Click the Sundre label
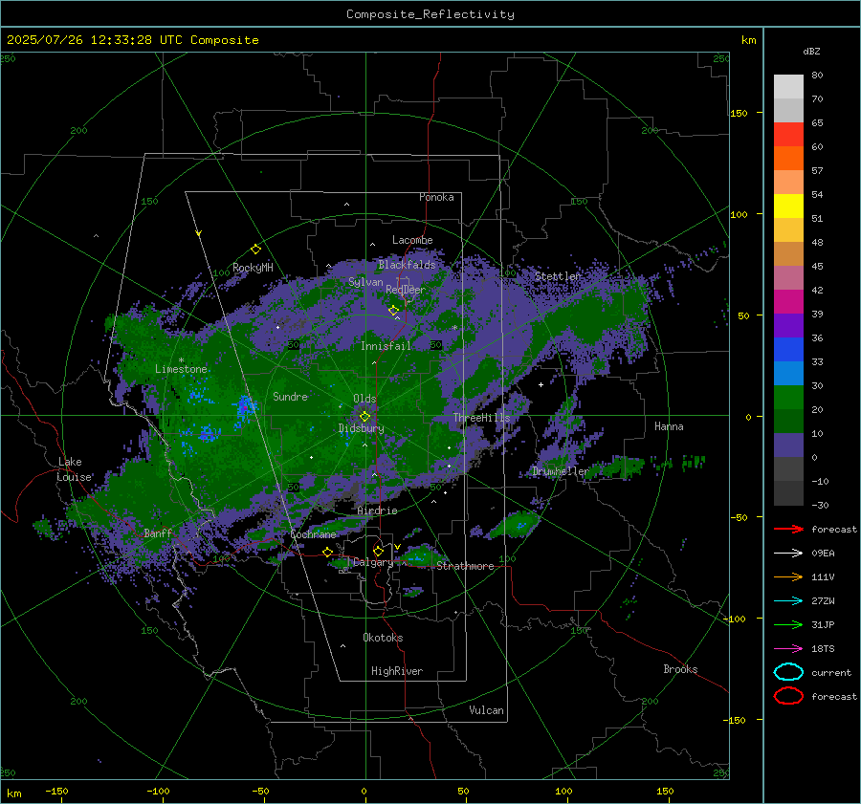 coord(290,396)
